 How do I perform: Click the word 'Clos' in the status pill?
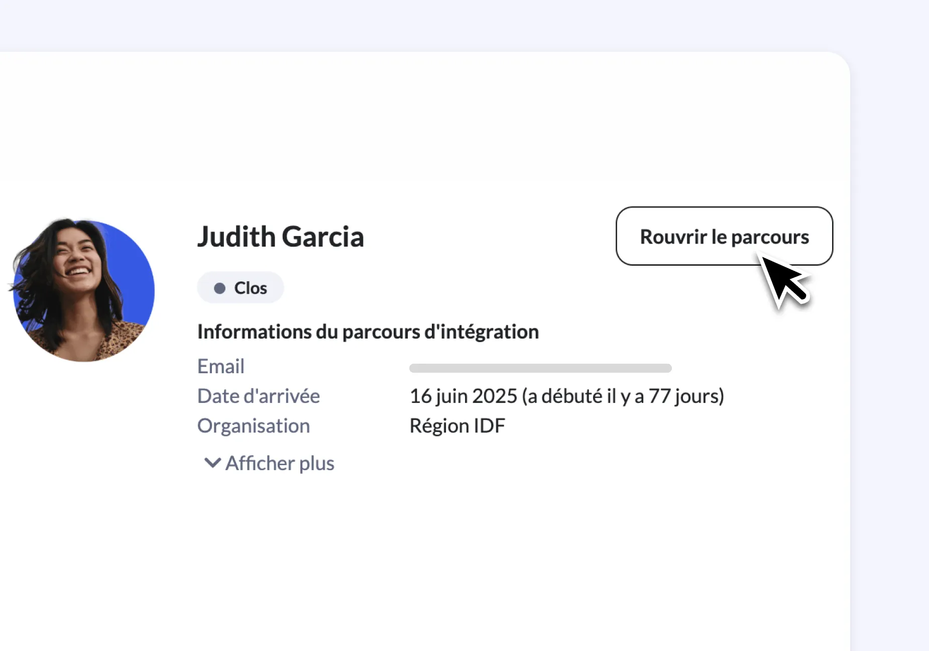251,288
